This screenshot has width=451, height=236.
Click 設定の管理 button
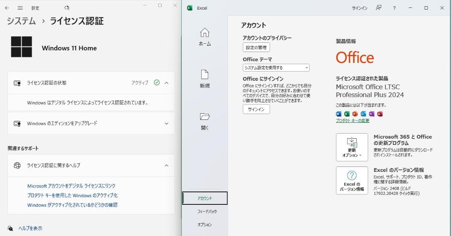tap(256, 47)
